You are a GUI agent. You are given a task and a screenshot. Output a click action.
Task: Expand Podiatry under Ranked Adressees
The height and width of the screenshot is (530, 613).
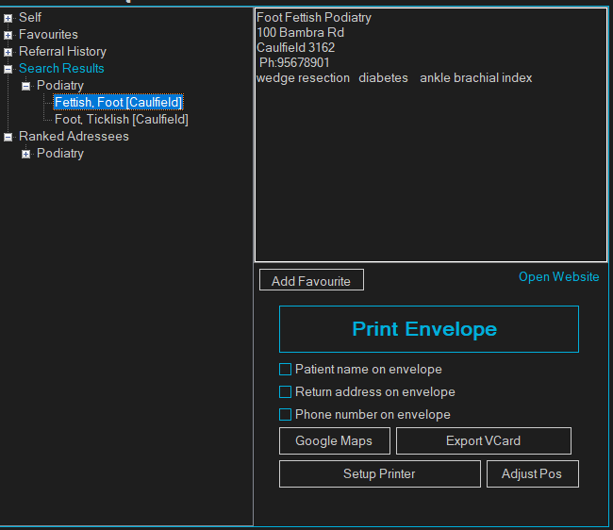pos(26,154)
